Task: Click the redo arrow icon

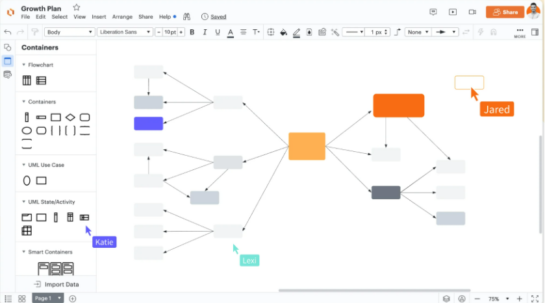Action: 21,32
